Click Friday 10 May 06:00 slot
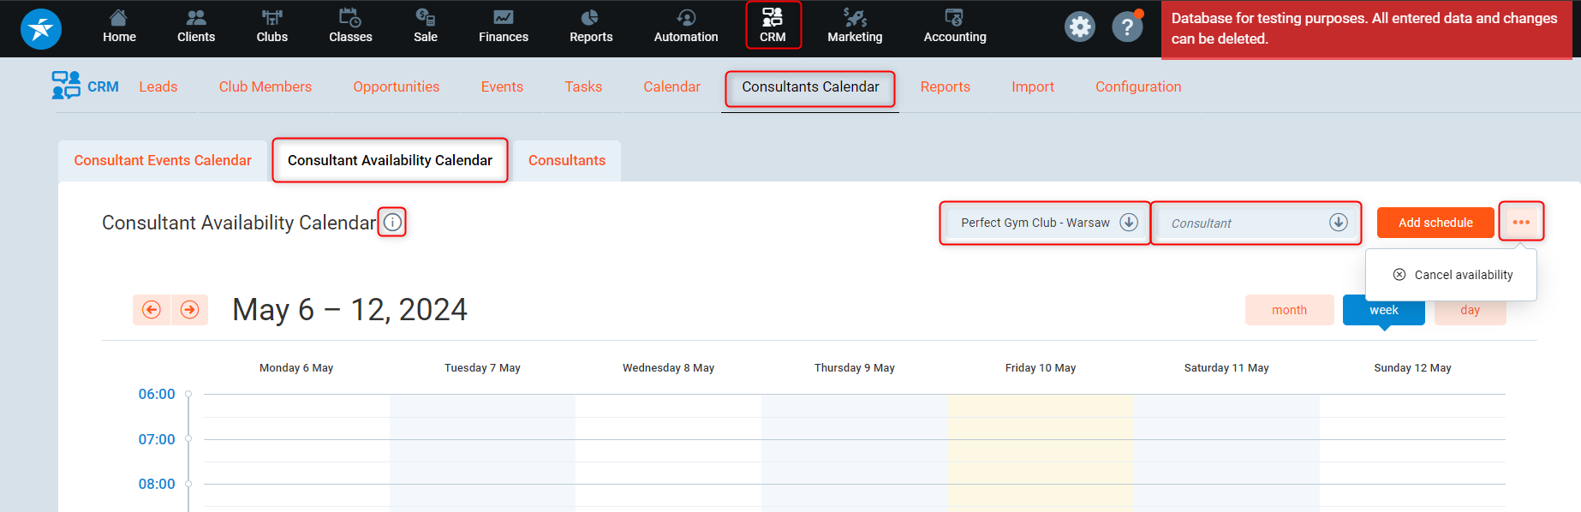This screenshot has height=512, width=1581. pyautogui.click(x=1040, y=406)
